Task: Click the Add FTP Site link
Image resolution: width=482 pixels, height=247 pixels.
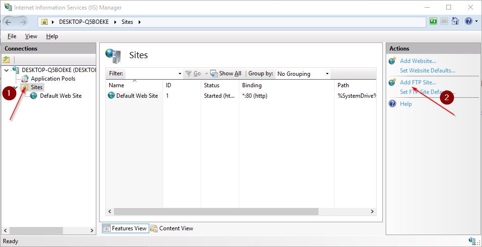Action: [418, 82]
